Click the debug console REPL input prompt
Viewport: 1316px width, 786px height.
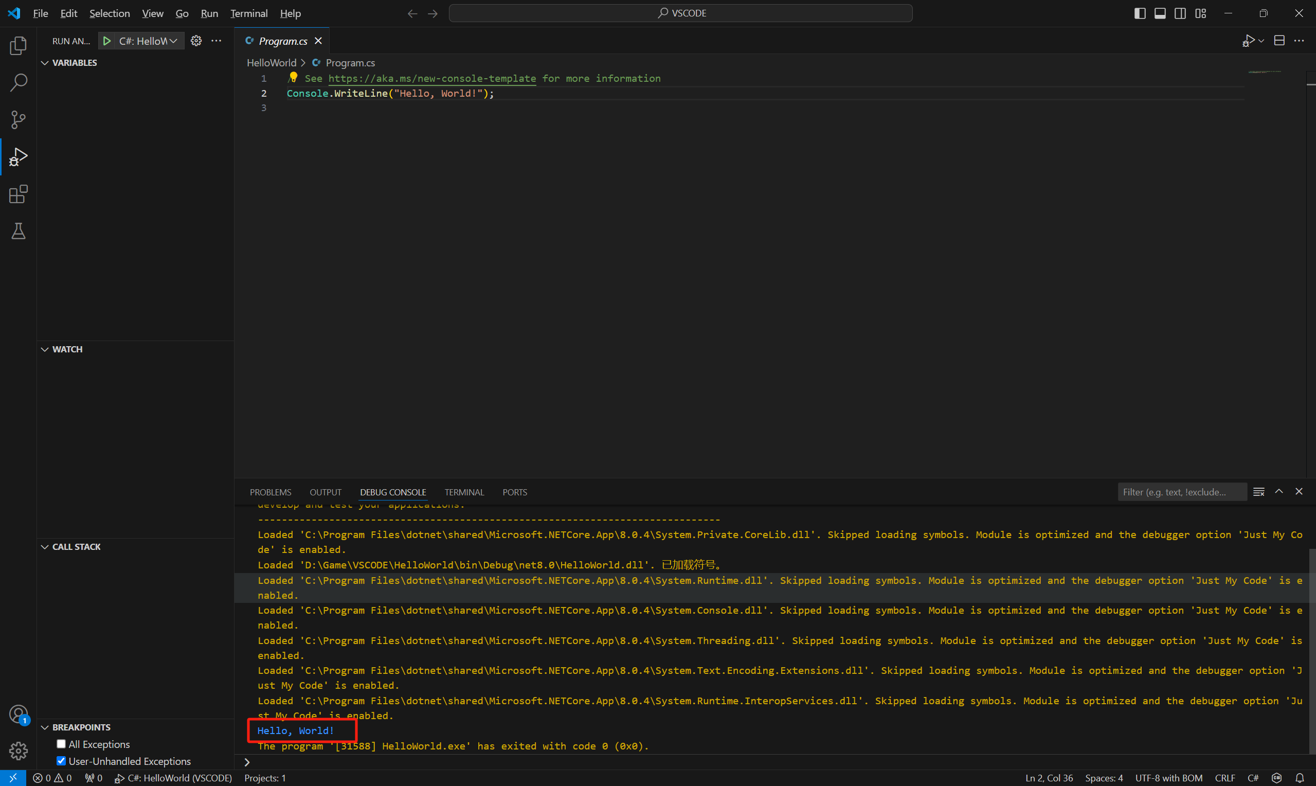click(x=775, y=762)
